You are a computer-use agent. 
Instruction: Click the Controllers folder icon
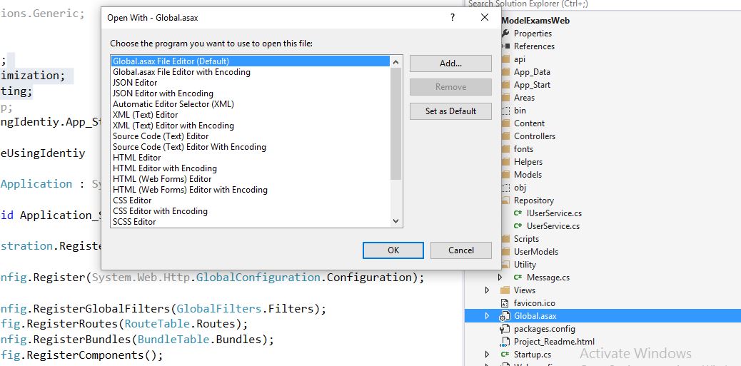(505, 136)
